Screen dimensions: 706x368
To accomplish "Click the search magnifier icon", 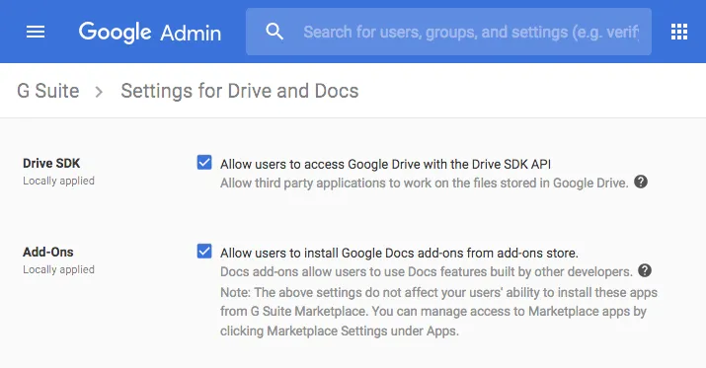I will click(275, 32).
